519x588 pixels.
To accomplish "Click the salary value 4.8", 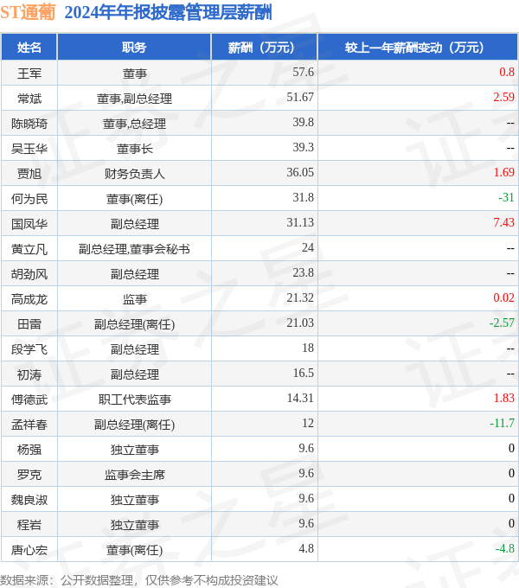I will (x=306, y=548).
